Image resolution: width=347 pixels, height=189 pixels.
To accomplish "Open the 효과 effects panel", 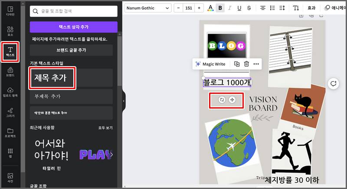I will [x=311, y=8].
